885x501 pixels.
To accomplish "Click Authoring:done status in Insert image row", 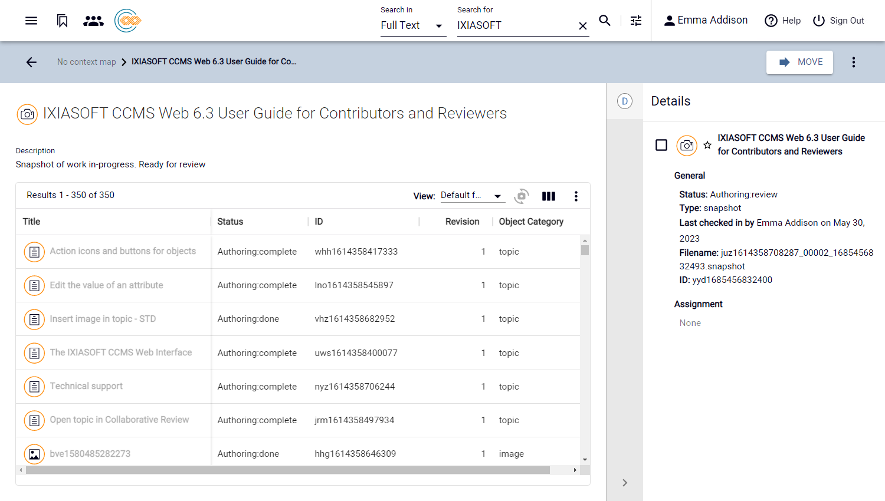I will [x=248, y=319].
